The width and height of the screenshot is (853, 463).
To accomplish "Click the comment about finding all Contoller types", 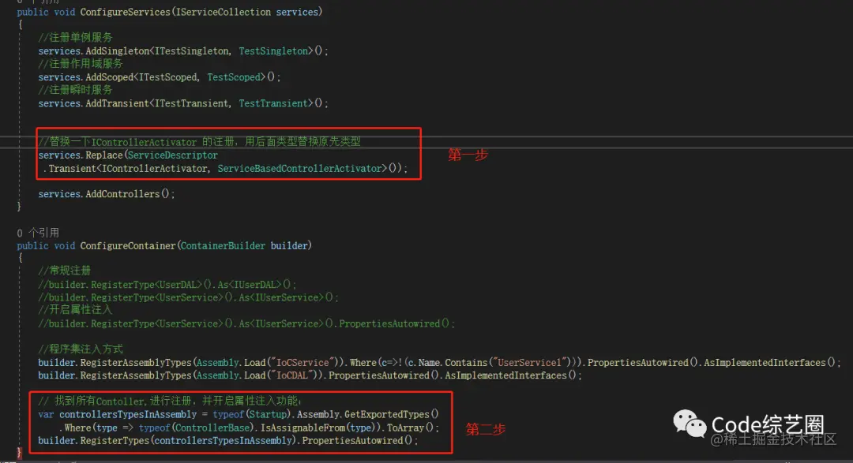I will (169, 401).
